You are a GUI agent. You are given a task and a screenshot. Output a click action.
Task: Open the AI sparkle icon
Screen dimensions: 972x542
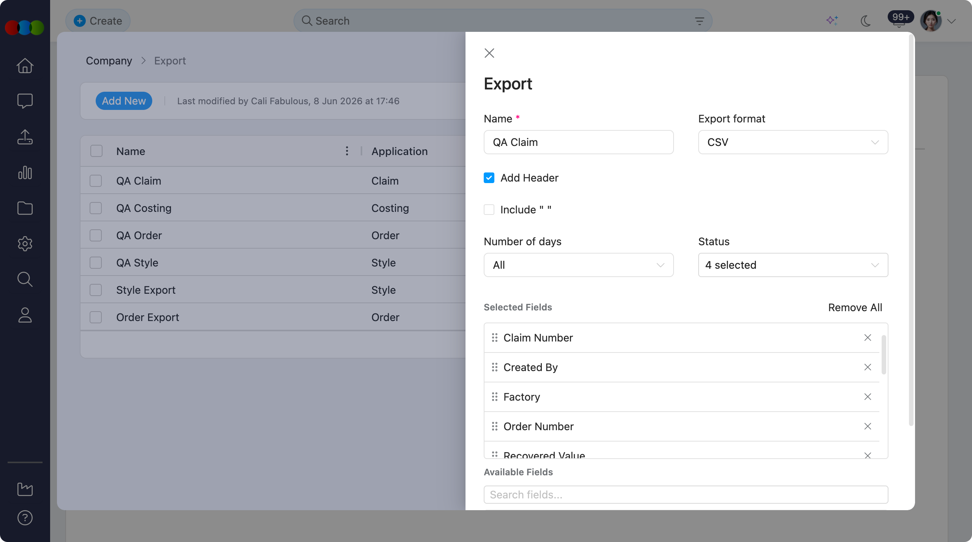point(832,20)
